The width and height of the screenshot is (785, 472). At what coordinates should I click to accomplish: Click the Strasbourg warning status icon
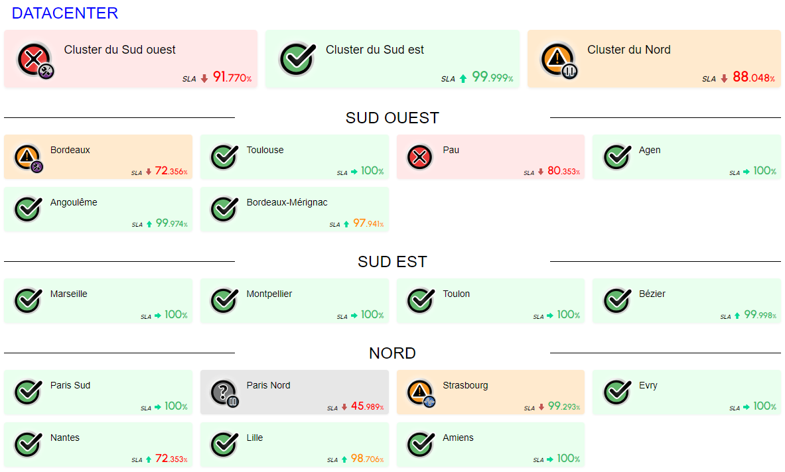419,392
